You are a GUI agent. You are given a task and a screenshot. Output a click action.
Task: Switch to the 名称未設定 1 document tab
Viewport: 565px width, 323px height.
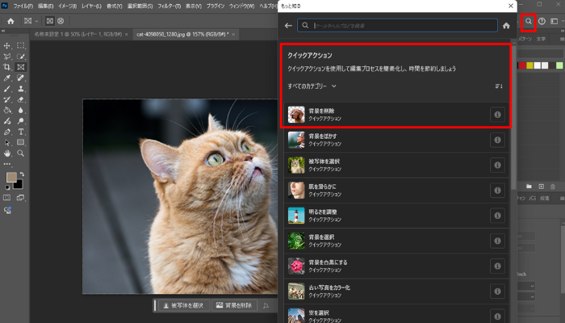[78, 34]
